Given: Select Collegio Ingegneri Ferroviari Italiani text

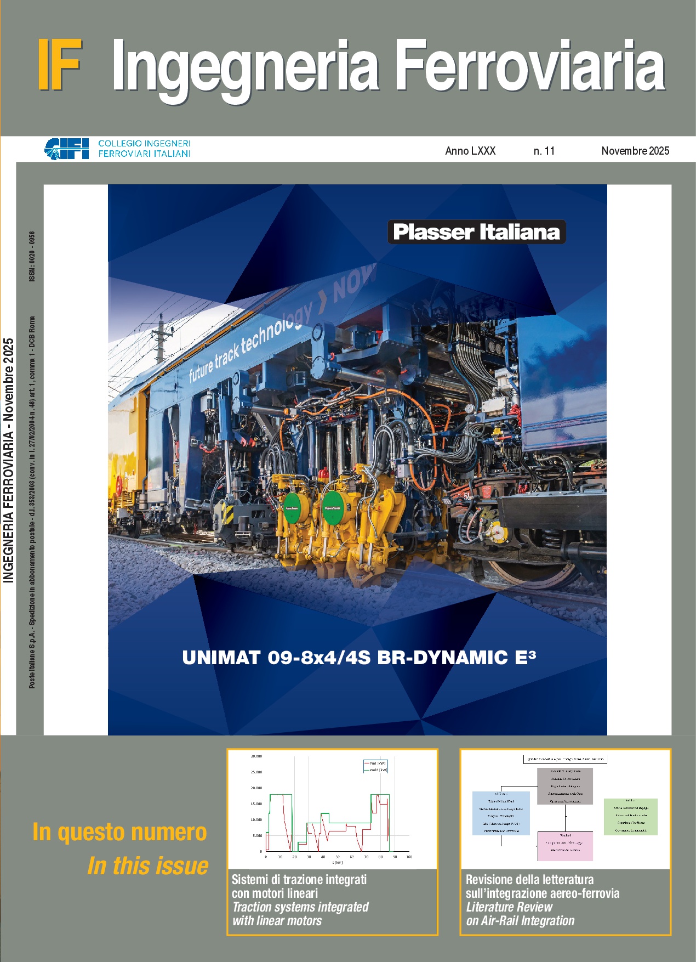Looking at the screenshot, I should (x=144, y=149).
